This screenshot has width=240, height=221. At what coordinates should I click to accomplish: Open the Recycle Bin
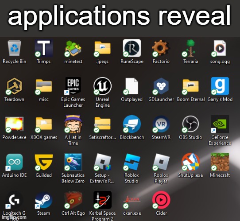14,48
